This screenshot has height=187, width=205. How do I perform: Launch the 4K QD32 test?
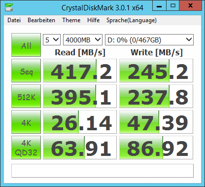[x=26, y=148]
